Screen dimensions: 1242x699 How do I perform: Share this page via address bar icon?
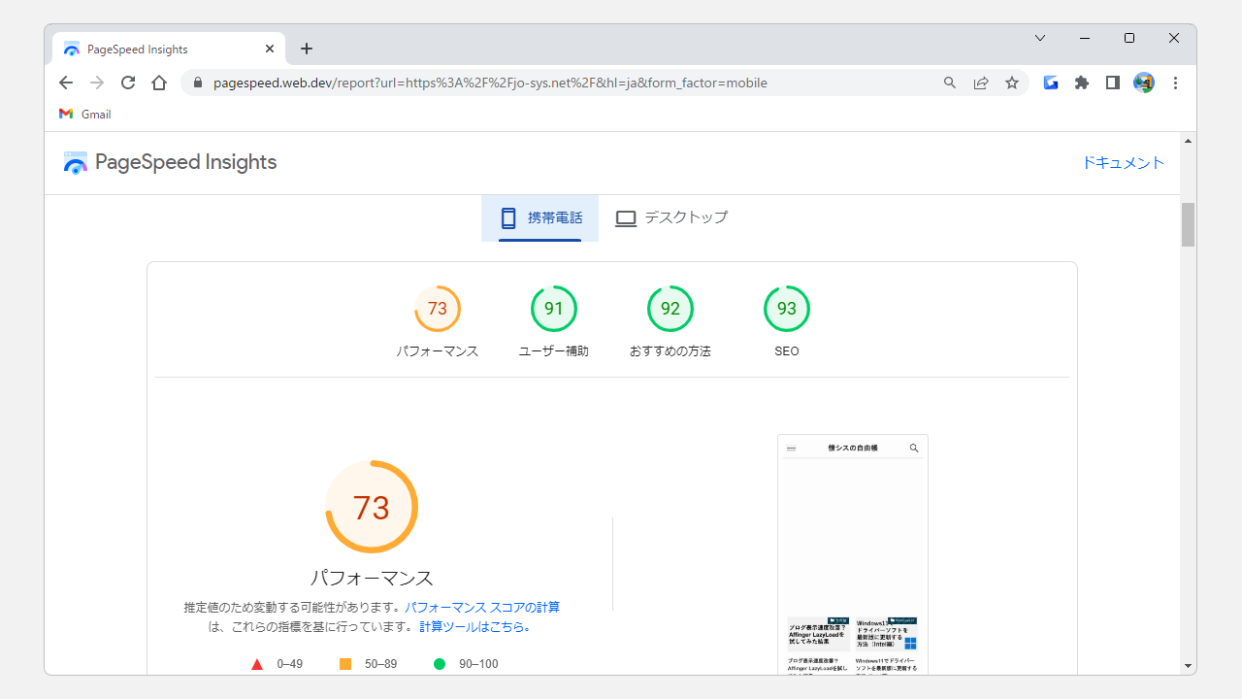click(981, 83)
